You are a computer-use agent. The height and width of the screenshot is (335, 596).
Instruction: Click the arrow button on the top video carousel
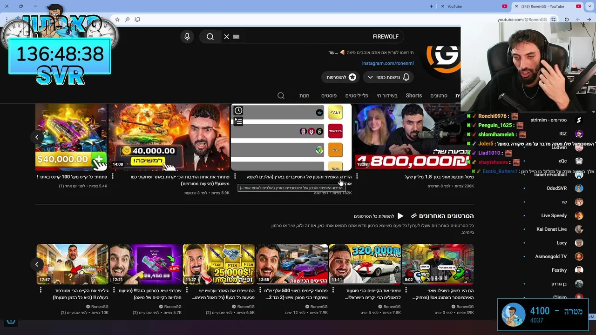pyautogui.click(x=37, y=137)
